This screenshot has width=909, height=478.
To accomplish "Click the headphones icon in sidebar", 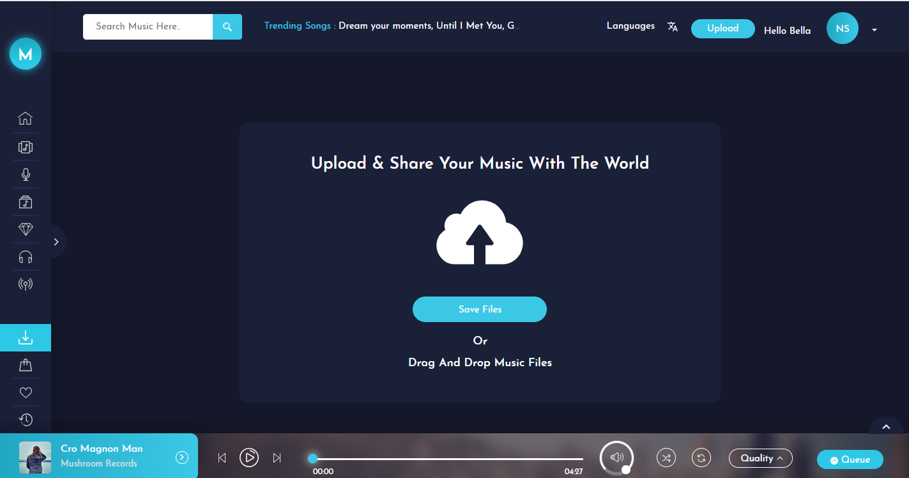I will pos(26,257).
